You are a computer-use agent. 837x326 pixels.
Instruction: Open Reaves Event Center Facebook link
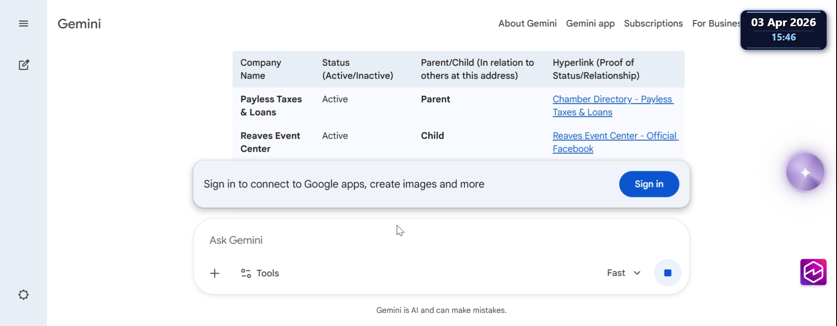pos(615,136)
